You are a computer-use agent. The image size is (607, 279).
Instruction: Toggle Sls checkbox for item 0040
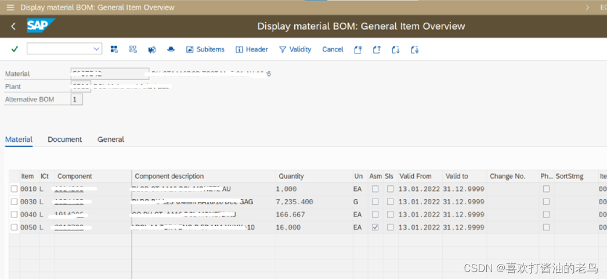coord(390,214)
